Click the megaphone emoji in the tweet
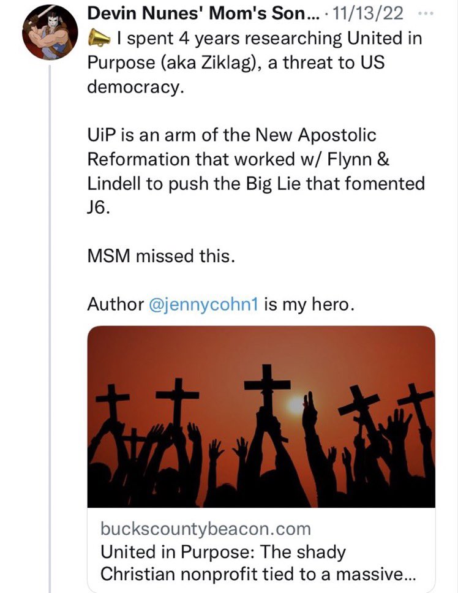Screen dimensions: 458x593 coord(99,39)
